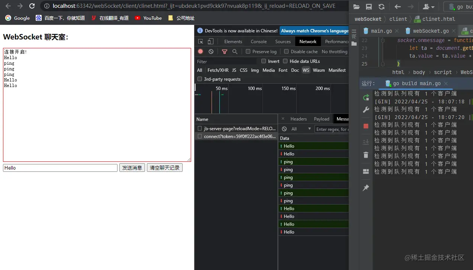Viewport: 473px width, 270px height.
Task: View site information icon in address bar
Action: pos(46,6)
